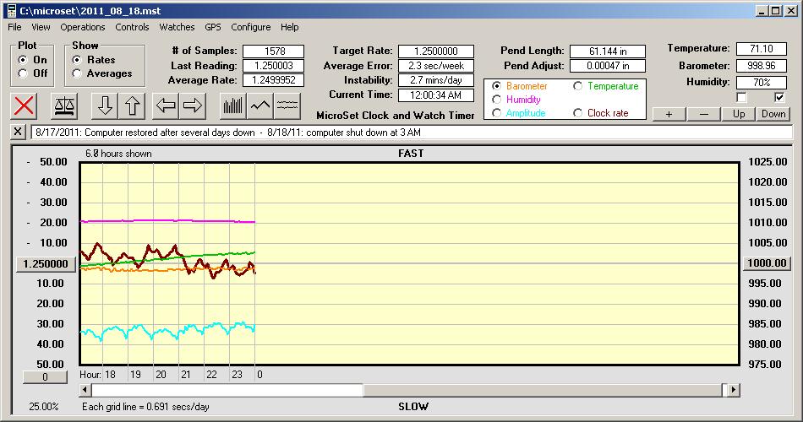This screenshot has height=422, width=803.
Task: Click the Average Rate value field
Action: (274, 80)
